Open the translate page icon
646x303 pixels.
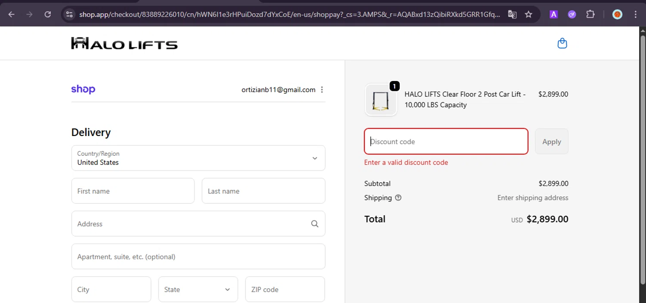click(512, 14)
